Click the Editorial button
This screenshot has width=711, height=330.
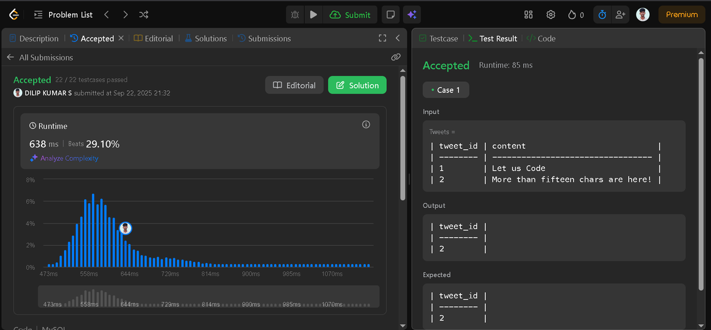(294, 85)
